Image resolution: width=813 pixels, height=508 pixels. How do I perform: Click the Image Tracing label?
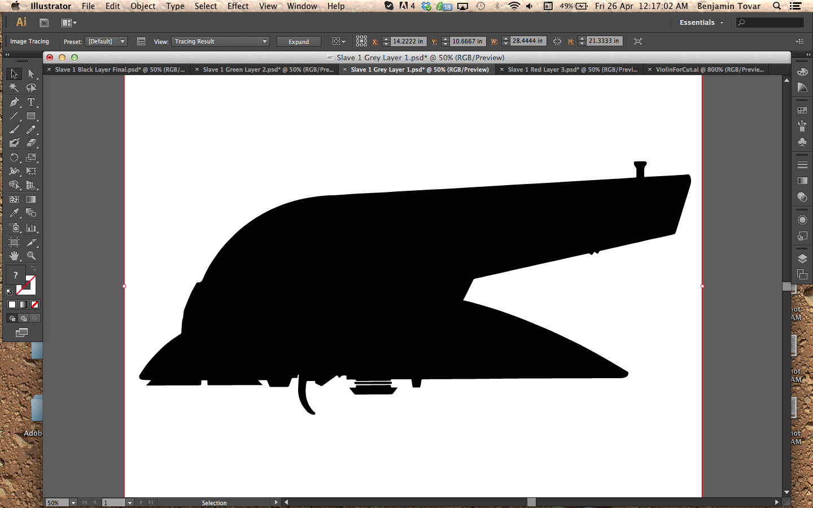[x=29, y=41]
